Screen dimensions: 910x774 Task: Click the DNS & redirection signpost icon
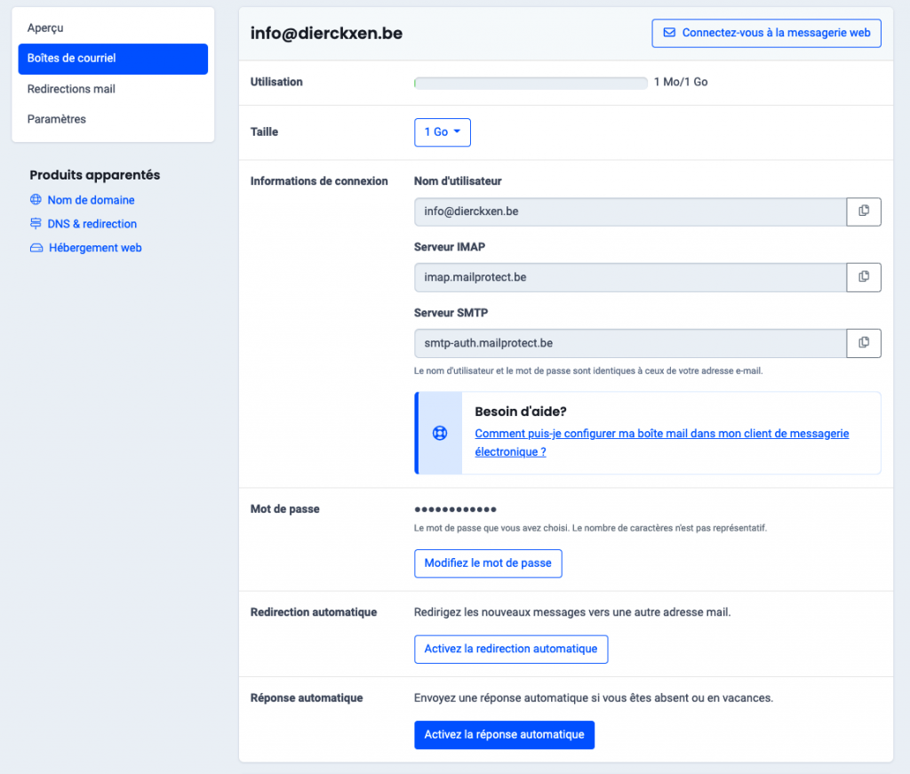click(36, 224)
